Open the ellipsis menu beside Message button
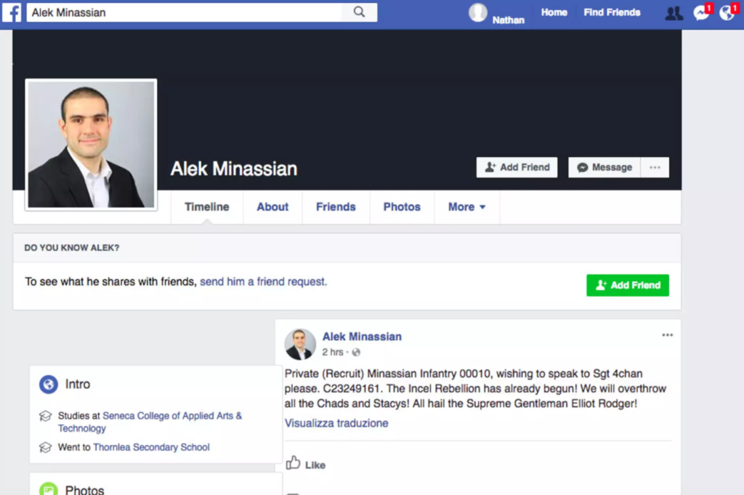The width and height of the screenshot is (744, 495). [655, 167]
